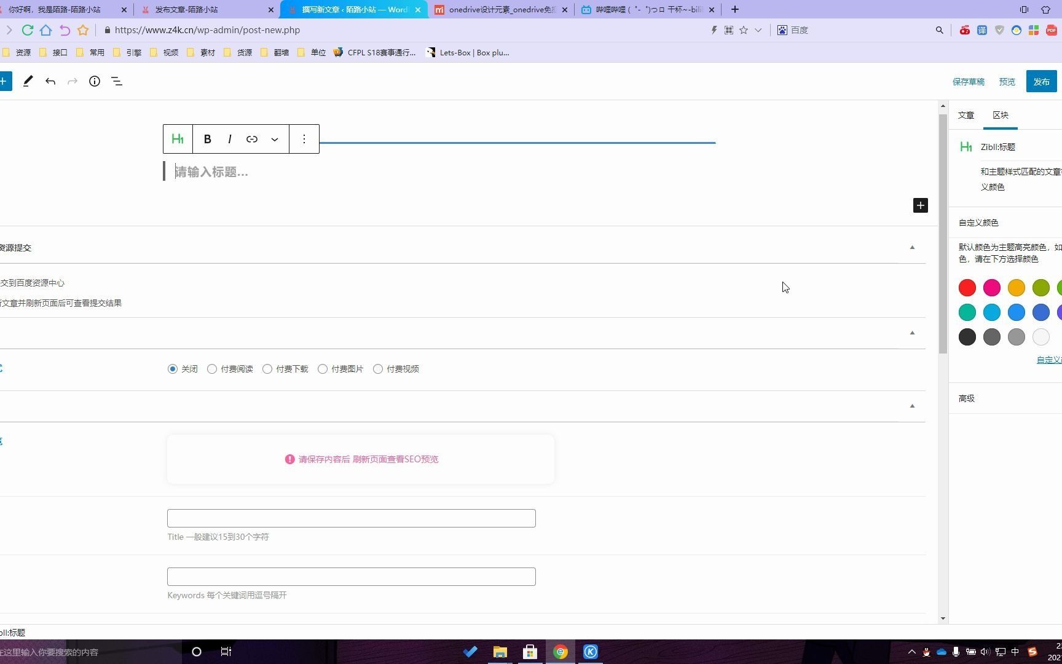This screenshot has width=1062, height=664.
Task: Open the block outline list view
Action: (x=117, y=81)
